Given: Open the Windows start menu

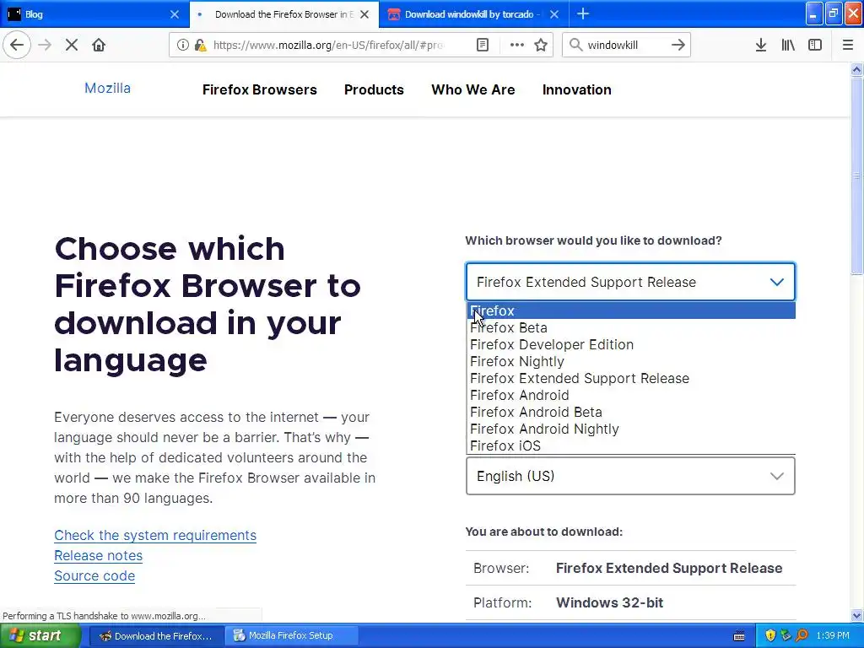Looking at the screenshot, I should tap(40, 636).
